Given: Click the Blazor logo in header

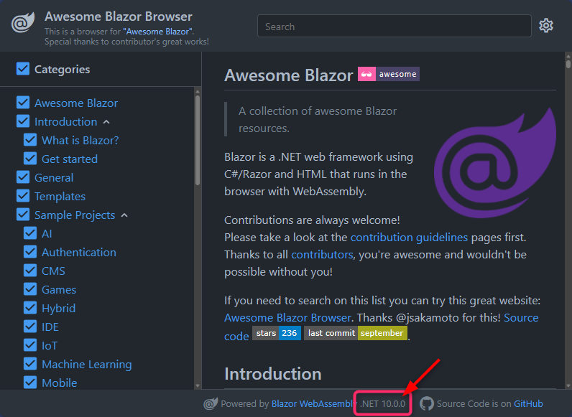Looking at the screenshot, I should [x=23, y=22].
